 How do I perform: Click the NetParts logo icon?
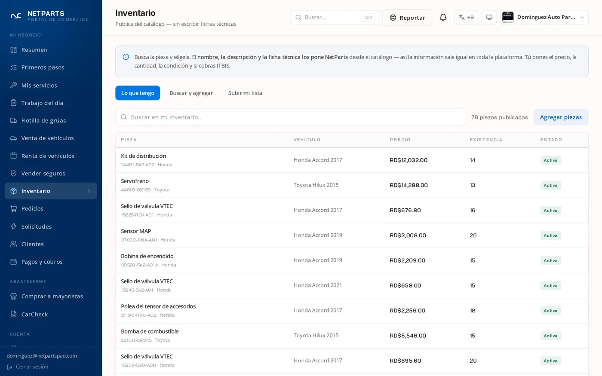(x=16, y=16)
